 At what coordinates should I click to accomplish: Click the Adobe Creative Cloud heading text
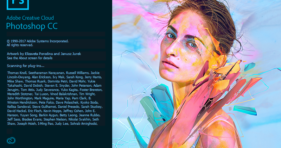[30, 18]
